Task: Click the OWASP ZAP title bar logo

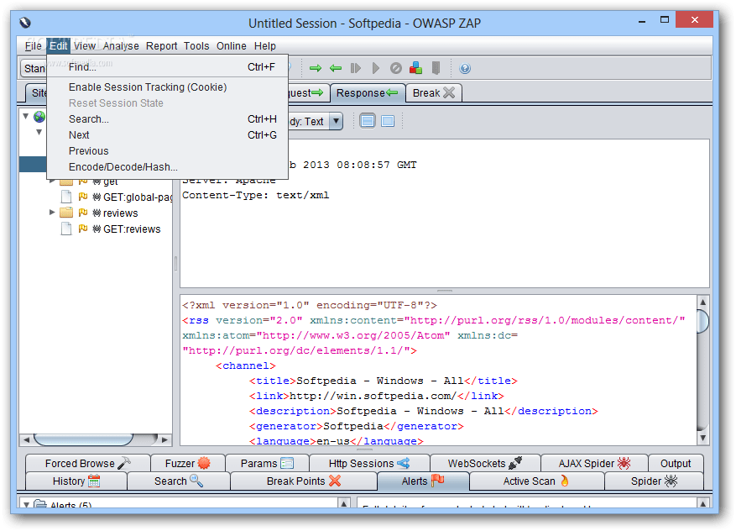Action: point(25,23)
